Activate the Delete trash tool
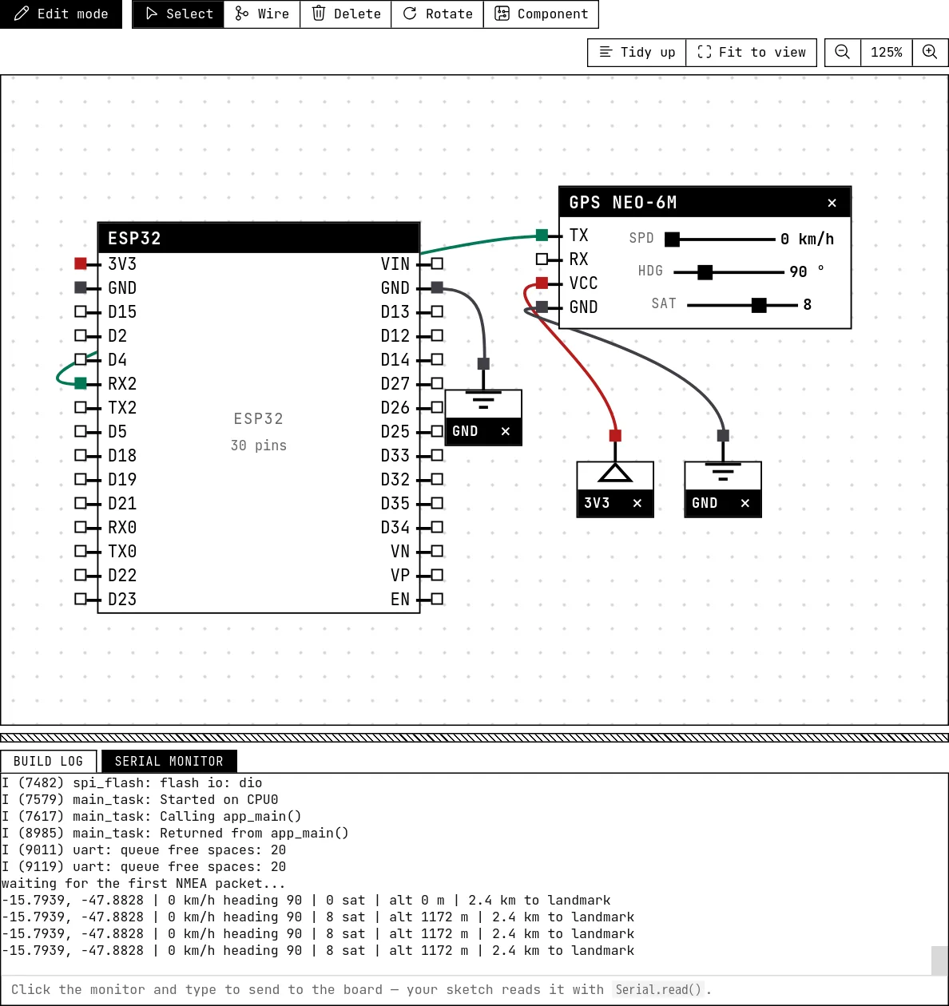 pos(346,14)
